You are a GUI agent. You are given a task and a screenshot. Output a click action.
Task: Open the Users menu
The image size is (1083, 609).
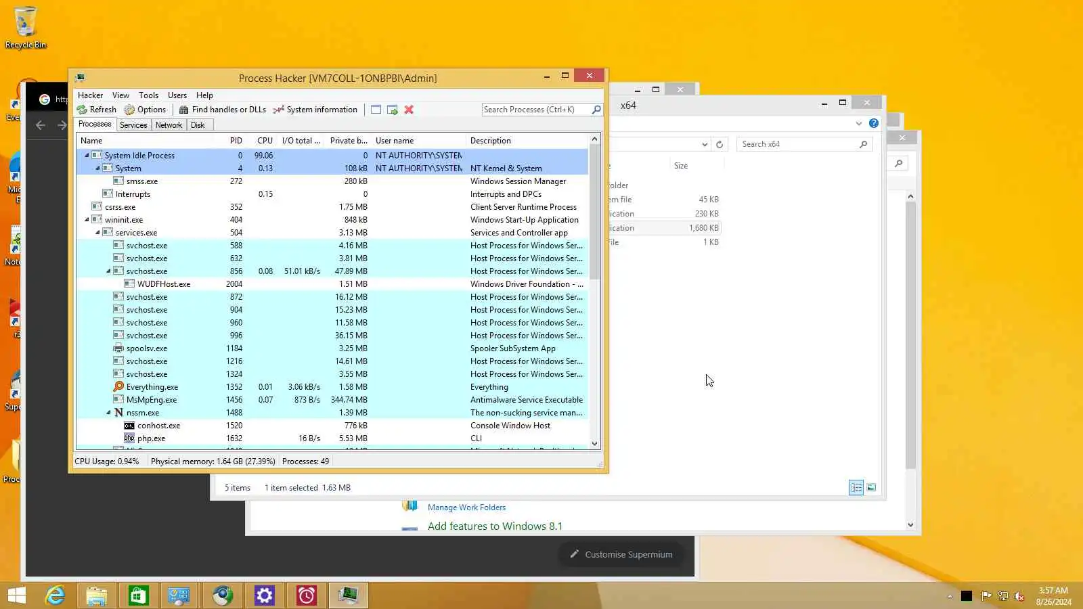pyautogui.click(x=177, y=95)
